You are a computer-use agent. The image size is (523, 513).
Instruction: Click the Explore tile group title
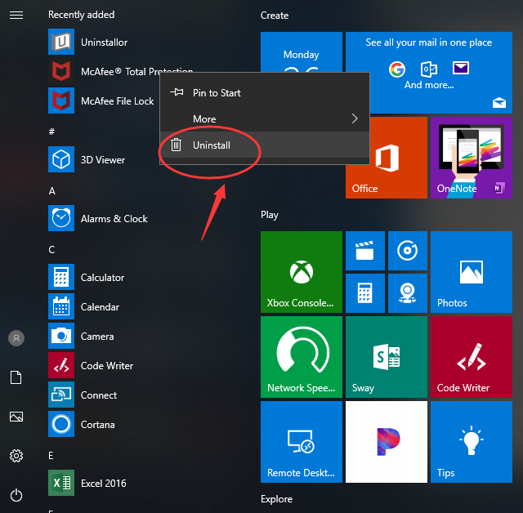point(276,499)
